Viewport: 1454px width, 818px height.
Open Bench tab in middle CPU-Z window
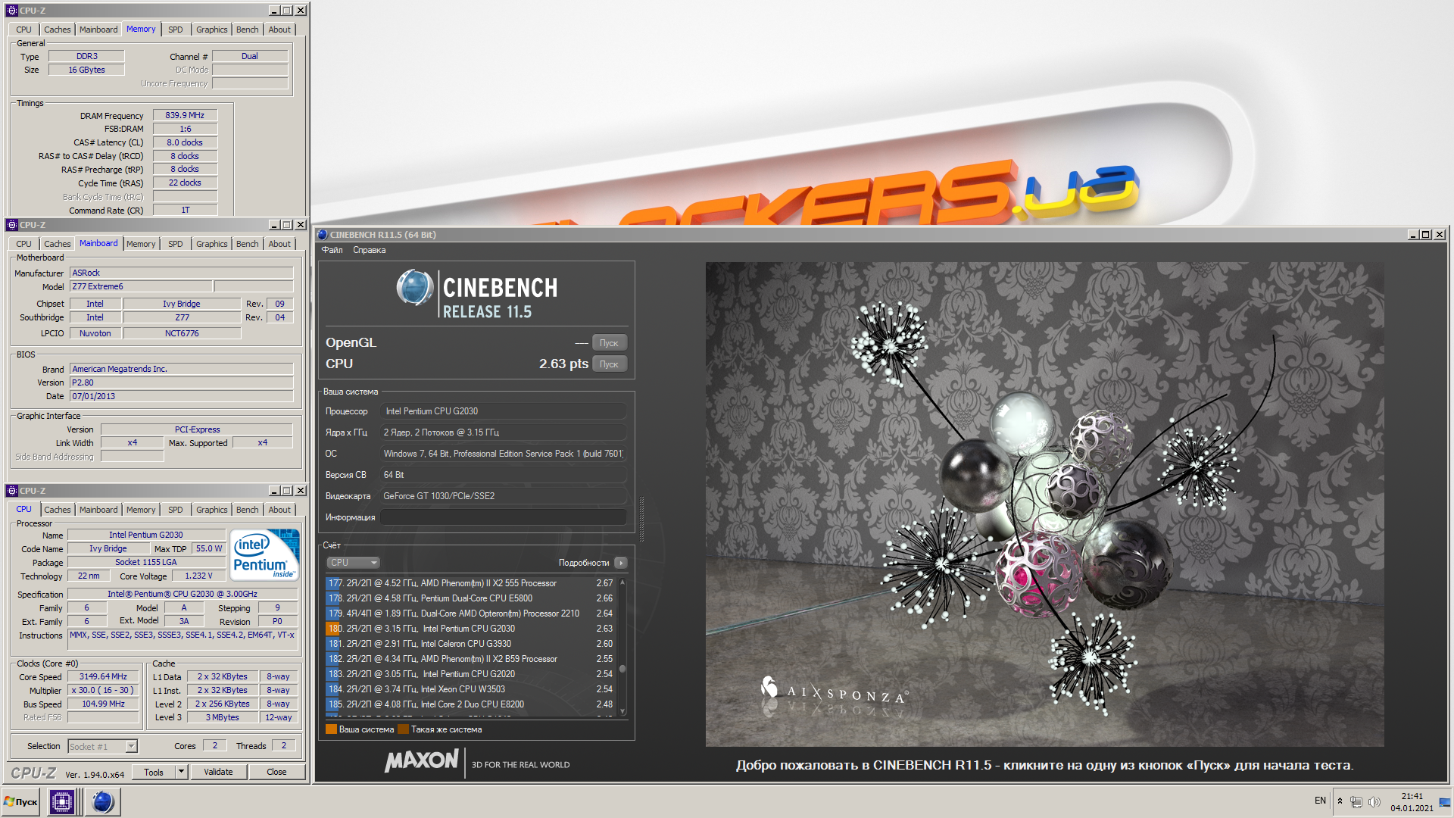247,244
